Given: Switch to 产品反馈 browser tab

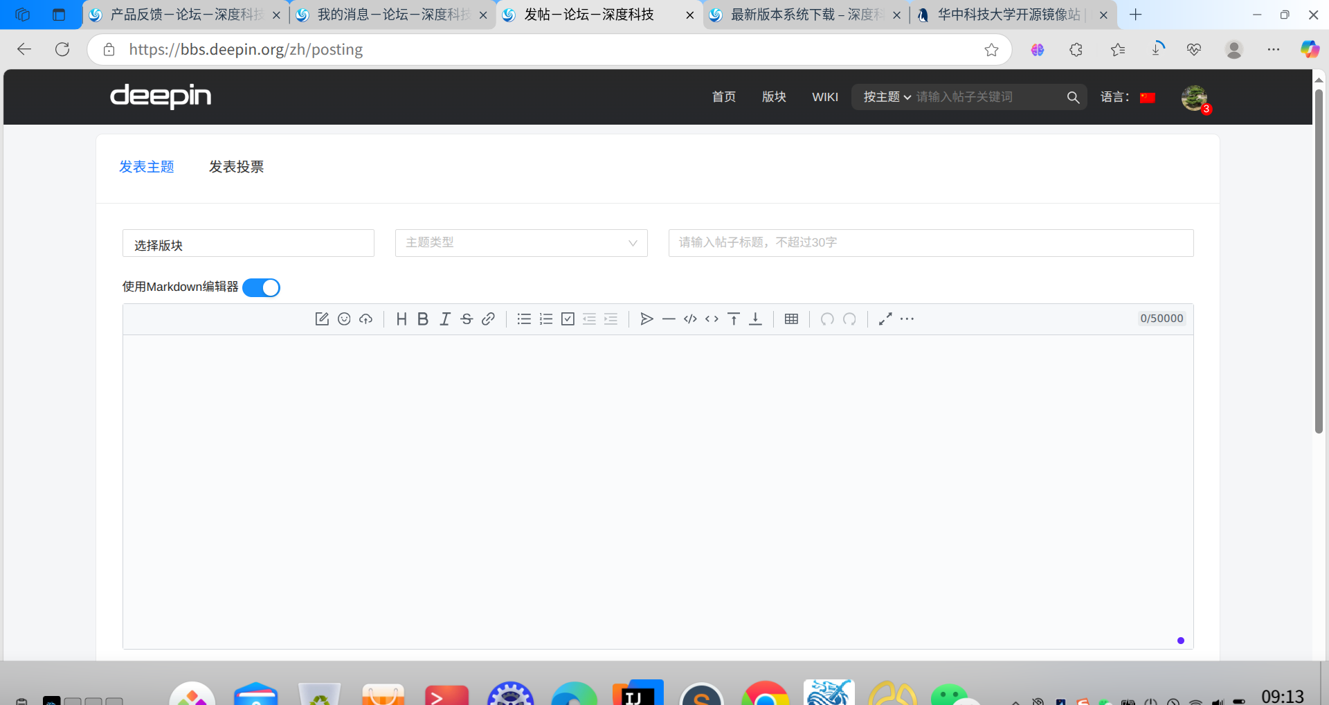Looking at the screenshot, I should pyautogui.click(x=186, y=15).
